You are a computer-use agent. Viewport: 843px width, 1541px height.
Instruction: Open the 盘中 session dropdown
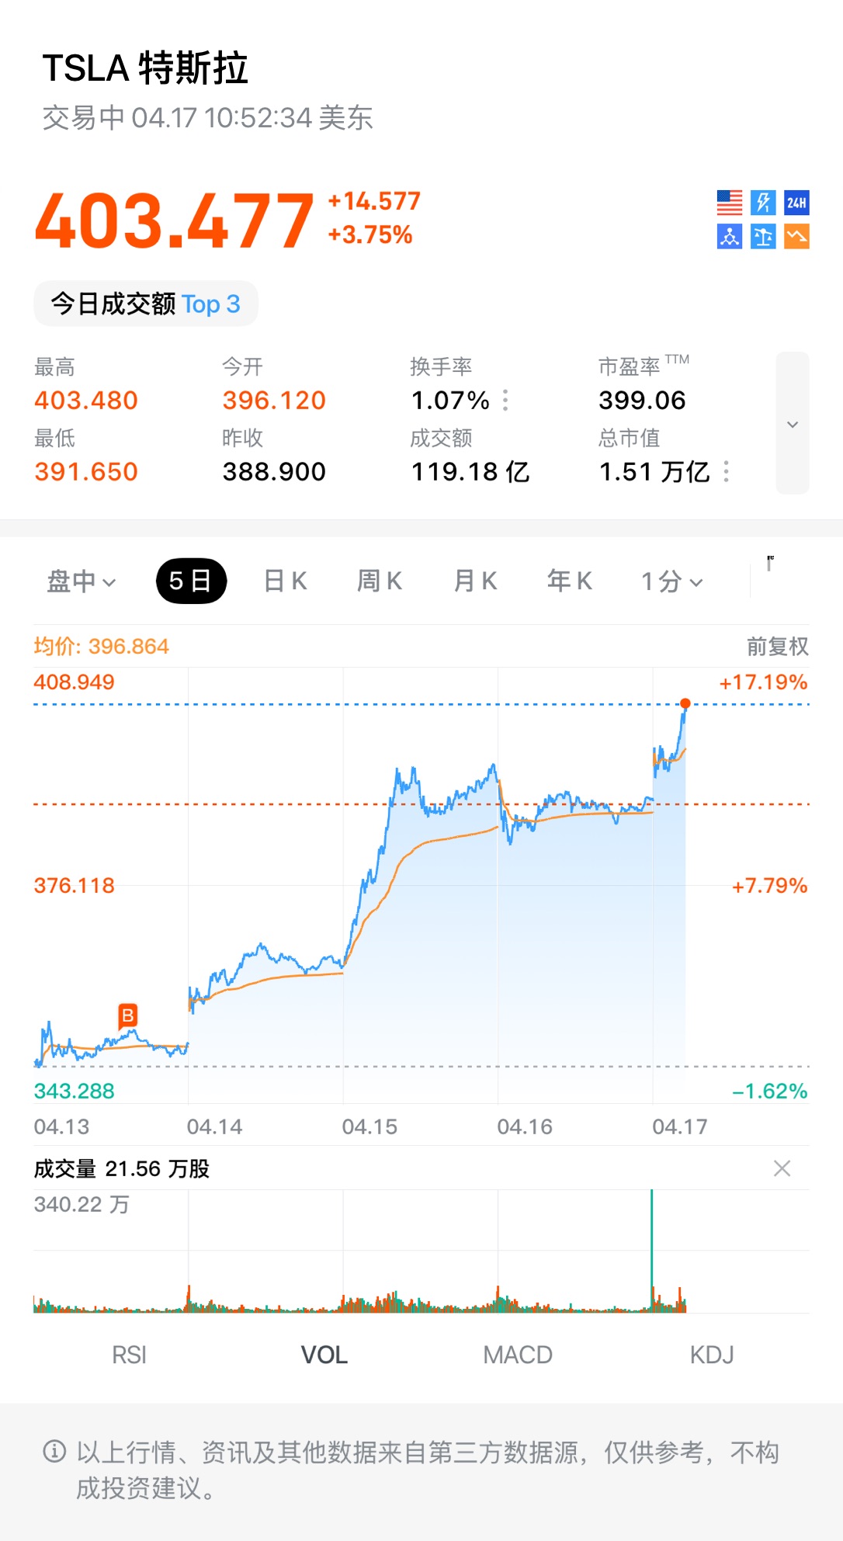pos(81,581)
